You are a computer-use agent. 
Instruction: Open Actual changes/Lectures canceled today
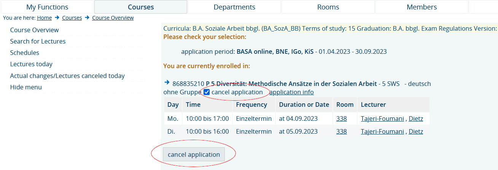click(x=67, y=76)
